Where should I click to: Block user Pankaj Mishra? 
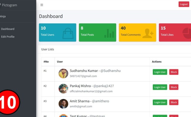174,87
